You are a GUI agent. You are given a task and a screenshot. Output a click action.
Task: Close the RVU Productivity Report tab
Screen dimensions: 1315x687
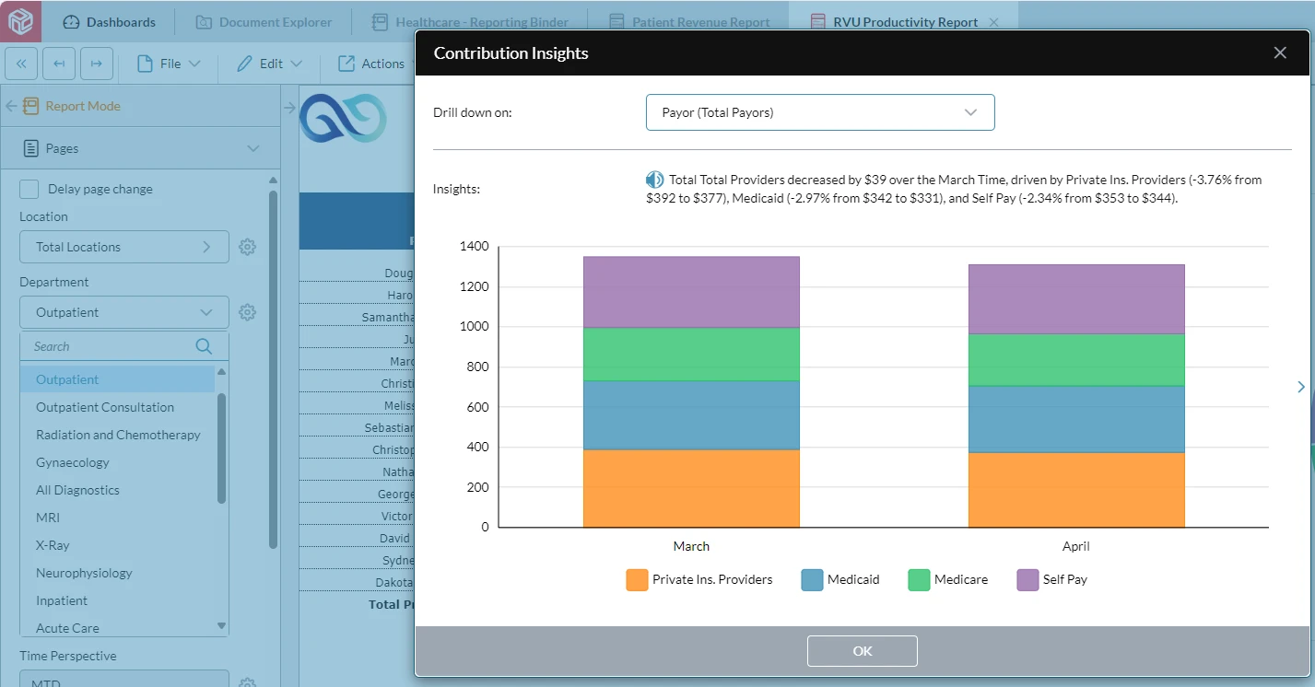[x=993, y=22]
